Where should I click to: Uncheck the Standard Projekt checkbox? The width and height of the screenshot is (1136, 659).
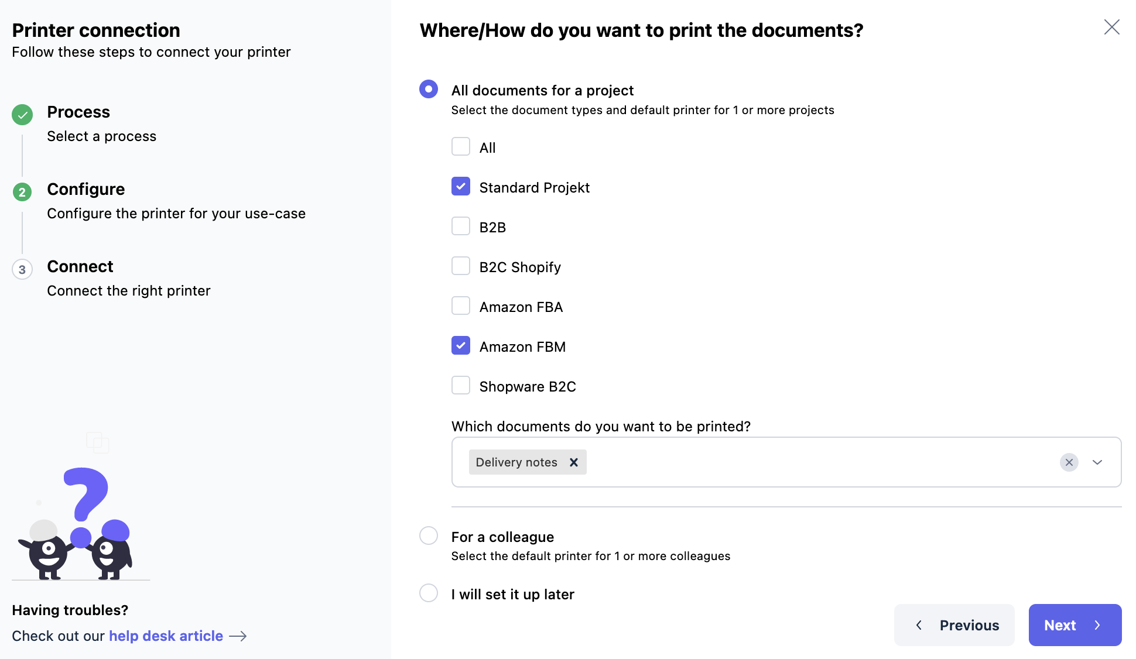[x=461, y=187]
